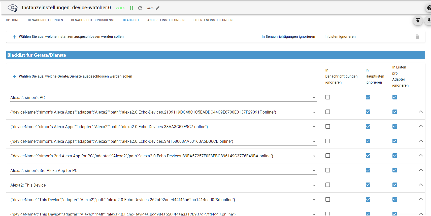Image resolution: width=431 pixels, height=216 pixels.
Task: Tick notifications ignore for Alexa2: simon's PC
Action: click(x=328, y=97)
